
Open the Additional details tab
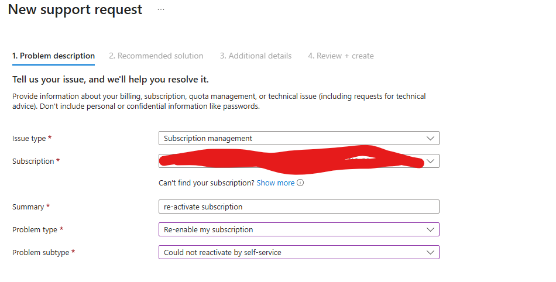point(256,56)
